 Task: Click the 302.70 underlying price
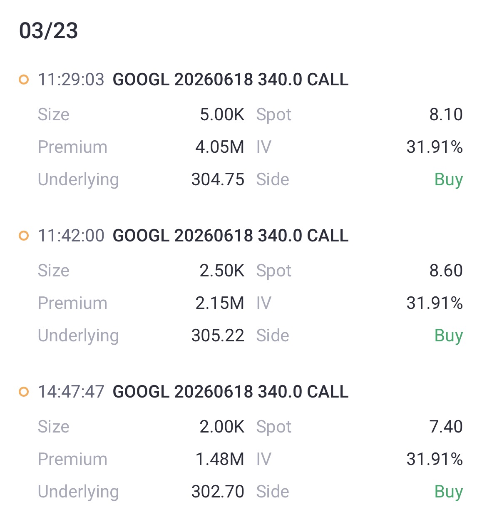tap(218, 492)
